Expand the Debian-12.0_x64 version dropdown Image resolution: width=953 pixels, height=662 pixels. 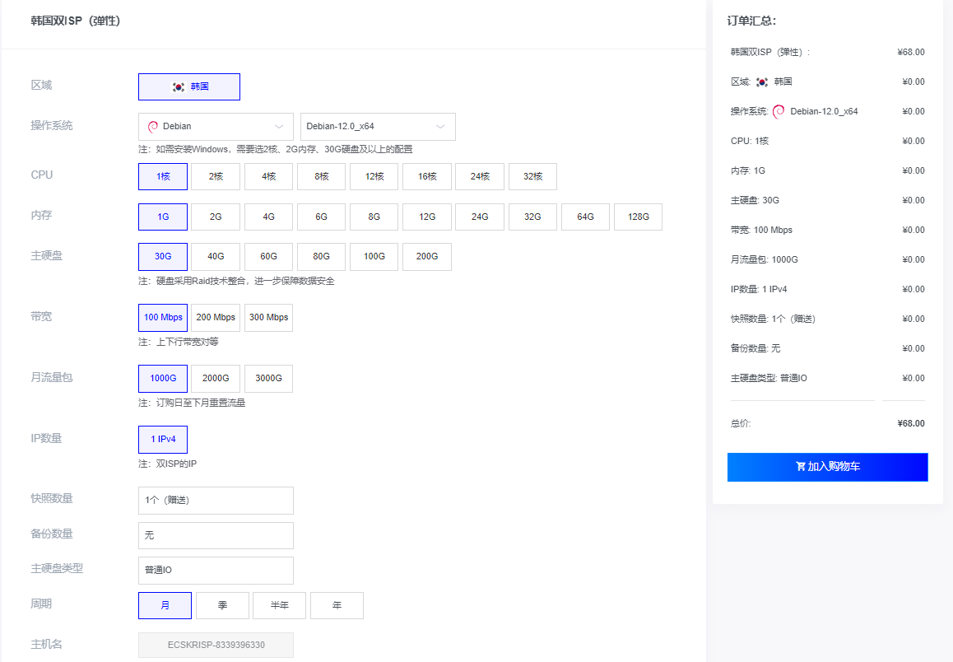[378, 127]
